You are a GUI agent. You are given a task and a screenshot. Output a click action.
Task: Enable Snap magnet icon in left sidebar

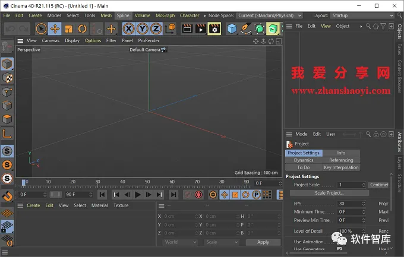(7, 195)
